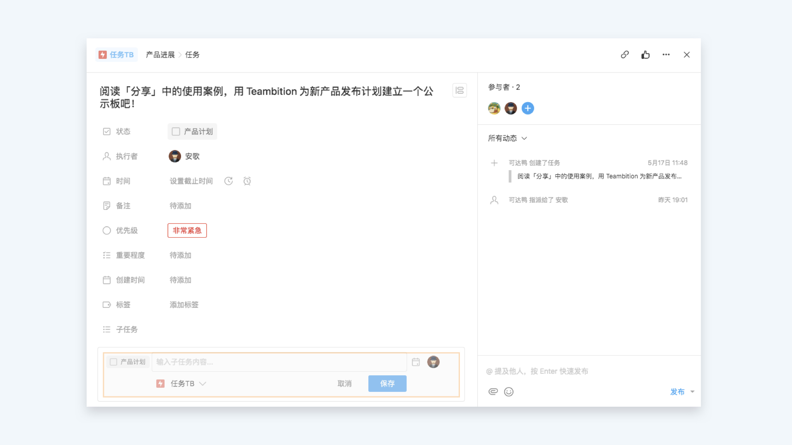The width and height of the screenshot is (792, 445).
Task: Save the subtask with 保存
Action: [387, 384]
